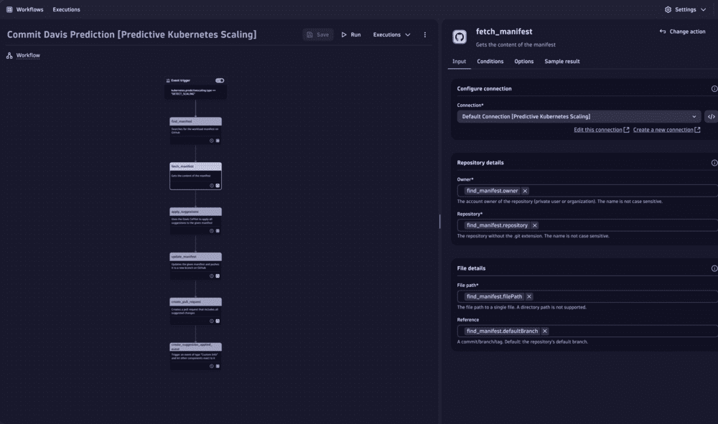Click the app icon on find_manifest node
Screen dimensions: 718x424
pyautogui.click(x=218, y=141)
